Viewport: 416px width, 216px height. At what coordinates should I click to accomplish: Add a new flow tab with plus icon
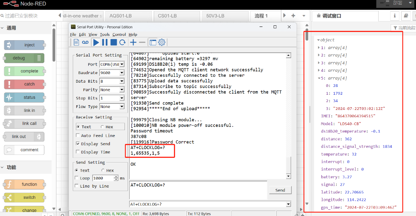tap(293, 16)
